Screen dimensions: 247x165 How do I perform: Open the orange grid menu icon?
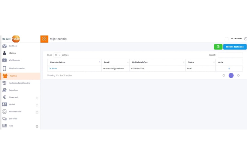44,39
